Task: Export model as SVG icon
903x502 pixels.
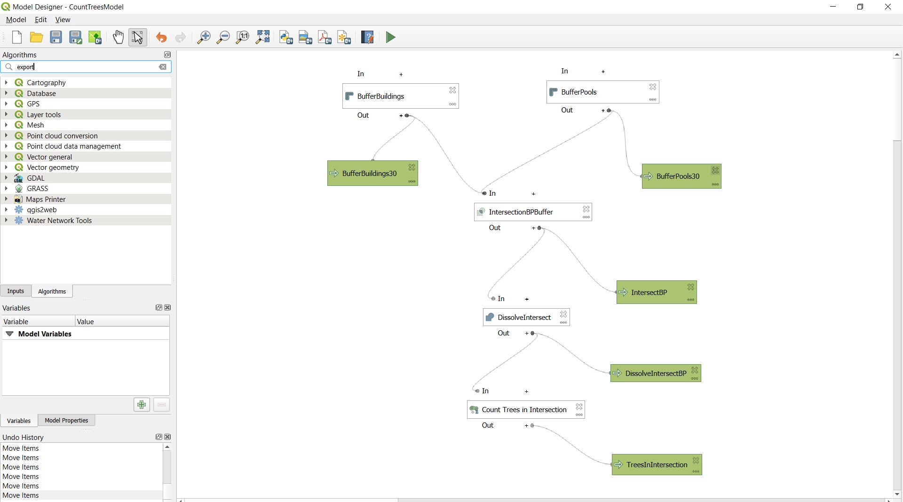Action: click(x=344, y=37)
